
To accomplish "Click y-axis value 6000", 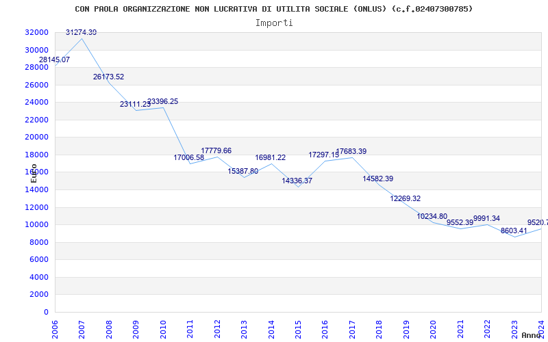I will point(38,260).
